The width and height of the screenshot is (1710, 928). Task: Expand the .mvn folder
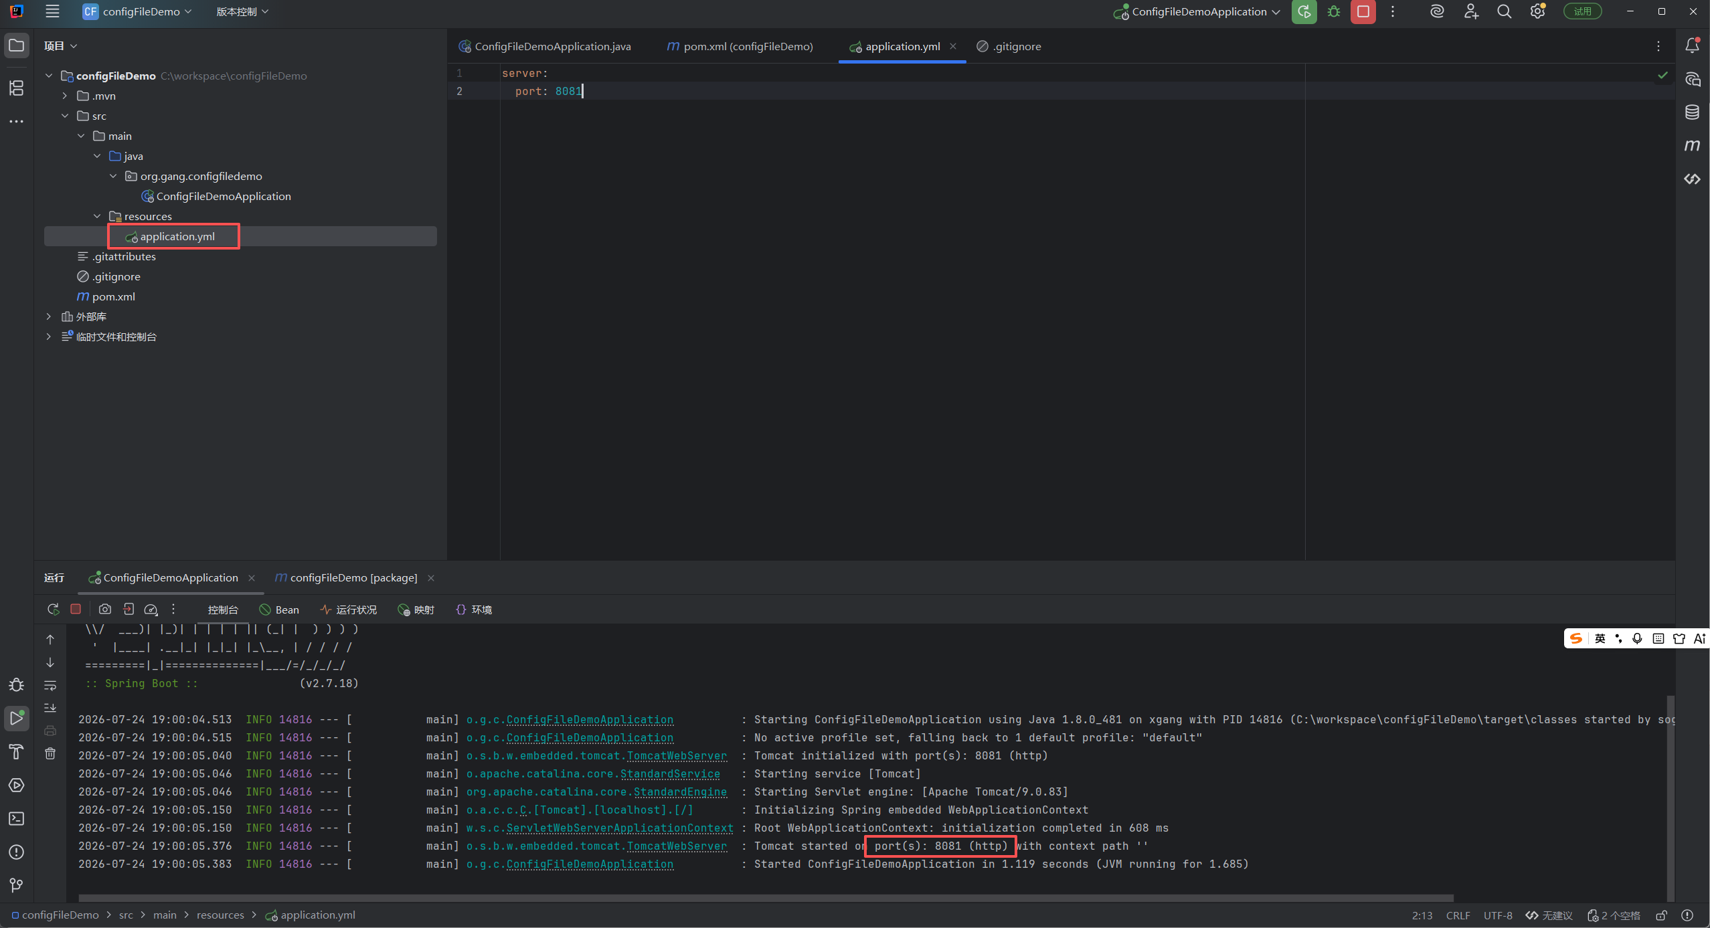pos(65,96)
